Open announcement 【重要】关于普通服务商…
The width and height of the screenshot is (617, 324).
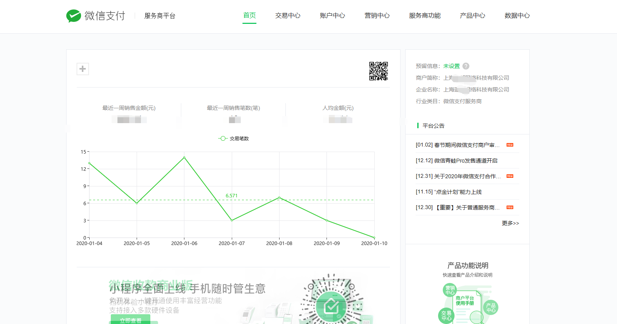click(458, 208)
